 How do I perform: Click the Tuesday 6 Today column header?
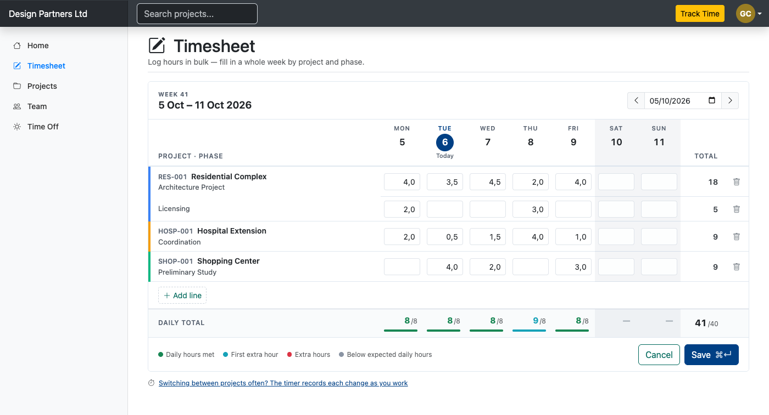(x=445, y=142)
